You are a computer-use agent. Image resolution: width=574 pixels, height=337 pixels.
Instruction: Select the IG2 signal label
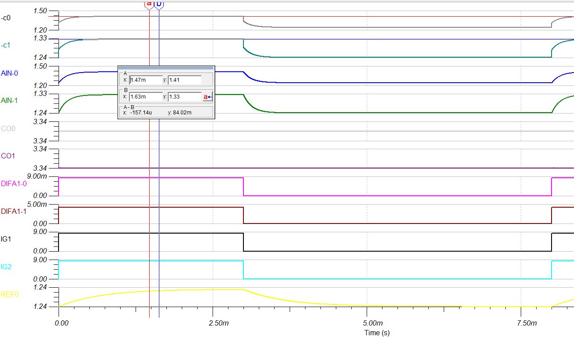[6, 266]
